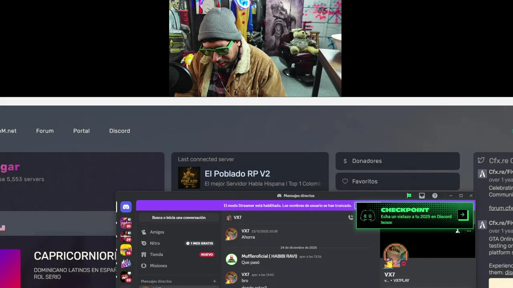The width and height of the screenshot is (513, 288).
Task: Start a voice call with VX7
Action: click(x=351, y=218)
